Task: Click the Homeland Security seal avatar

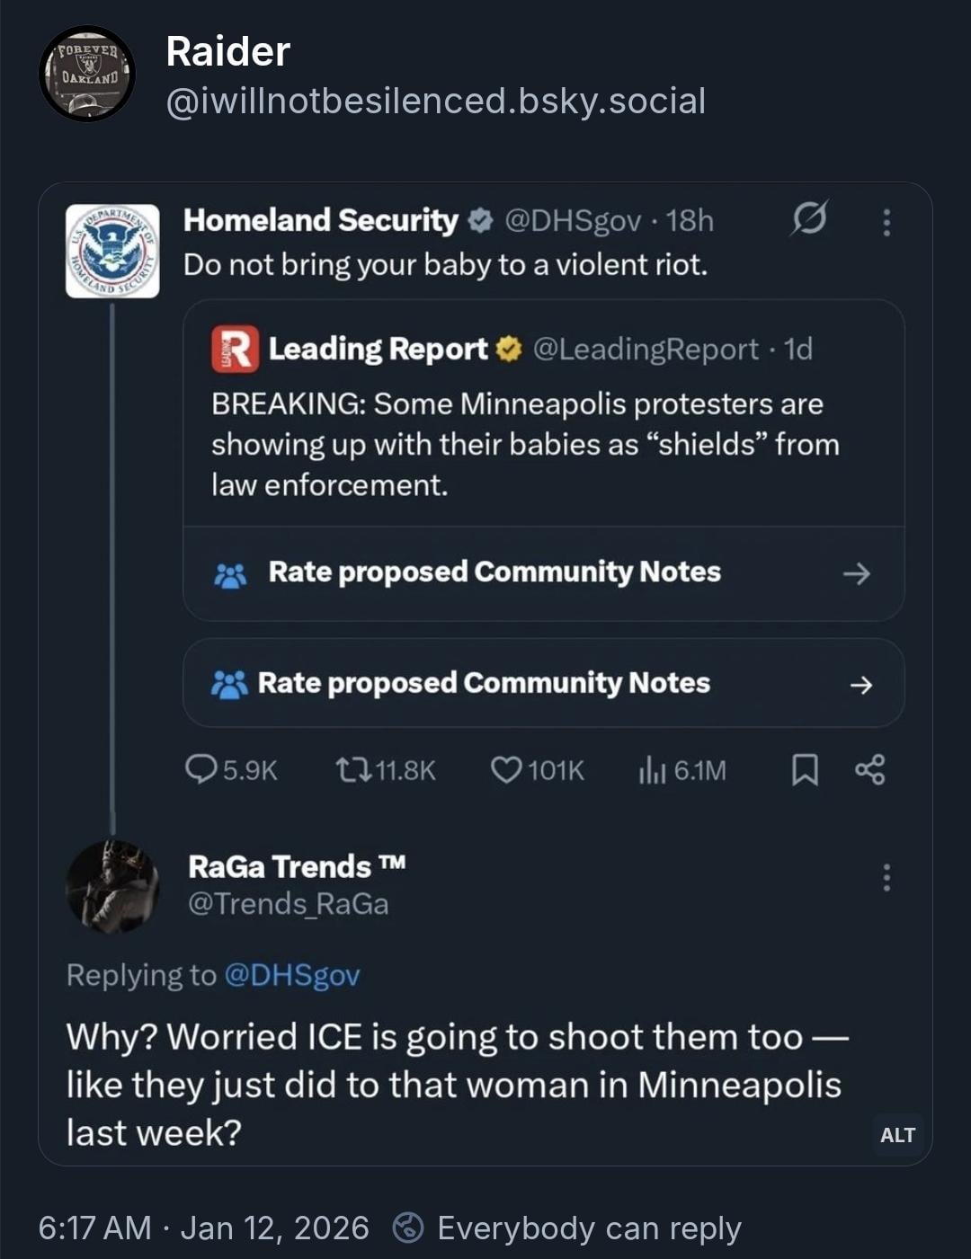Action: pos(112,251)
